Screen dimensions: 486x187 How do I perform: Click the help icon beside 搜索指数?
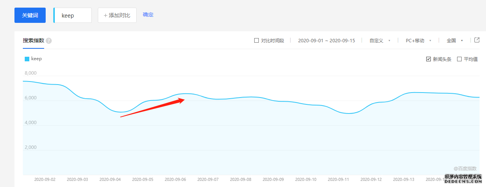tap(49, 41)
